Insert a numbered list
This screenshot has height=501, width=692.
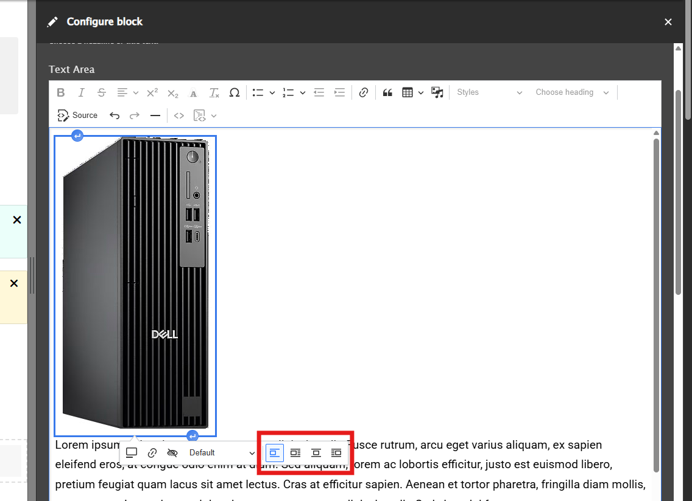pos(288,92)
